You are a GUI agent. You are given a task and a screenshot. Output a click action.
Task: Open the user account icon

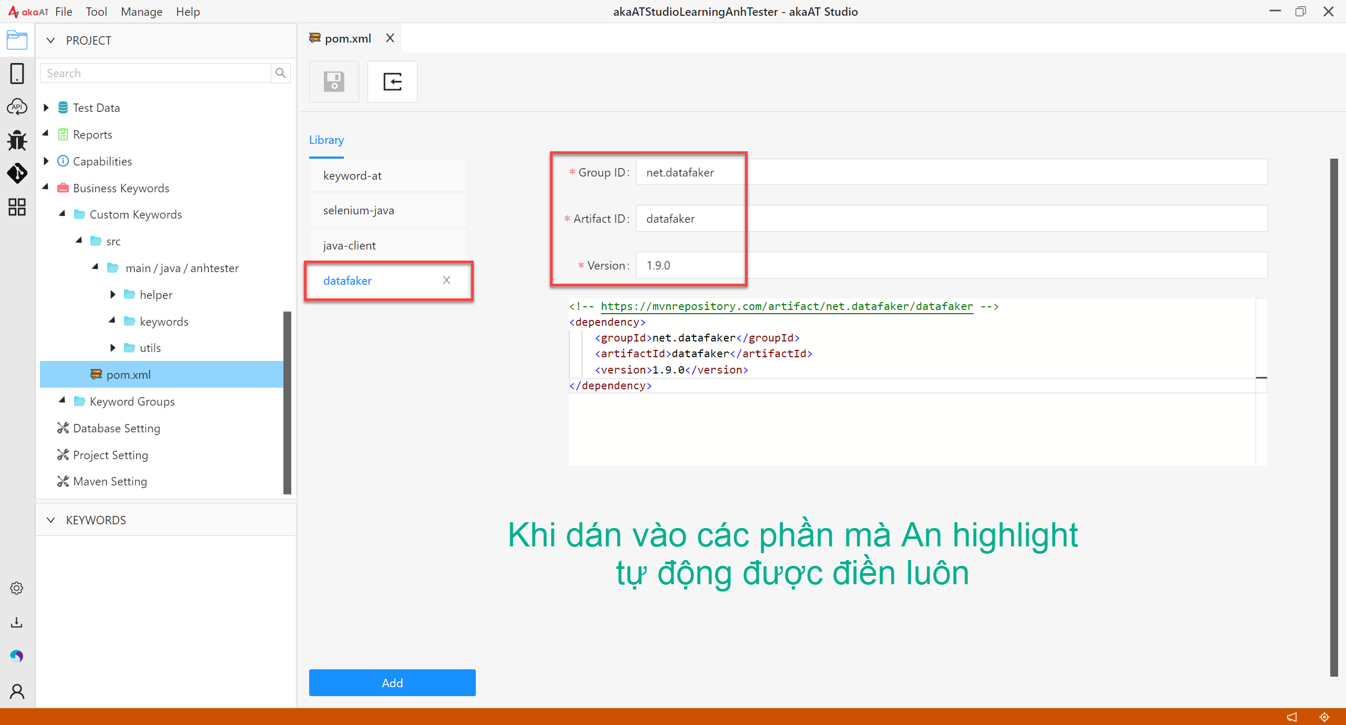[17, 691]
